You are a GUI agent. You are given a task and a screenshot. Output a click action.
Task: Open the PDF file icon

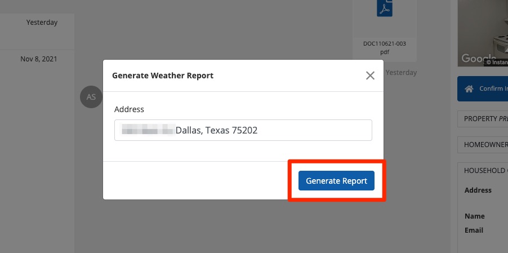click(x=385, y=9)
